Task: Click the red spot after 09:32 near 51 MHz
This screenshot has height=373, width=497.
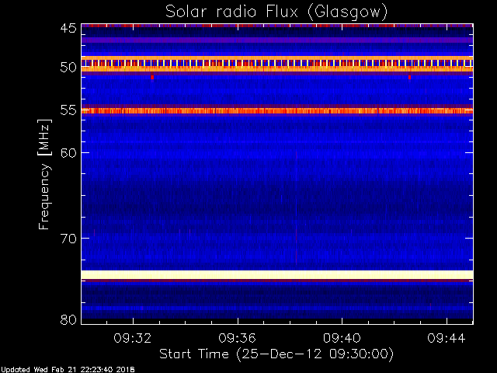Action: [x=152, y=77]
